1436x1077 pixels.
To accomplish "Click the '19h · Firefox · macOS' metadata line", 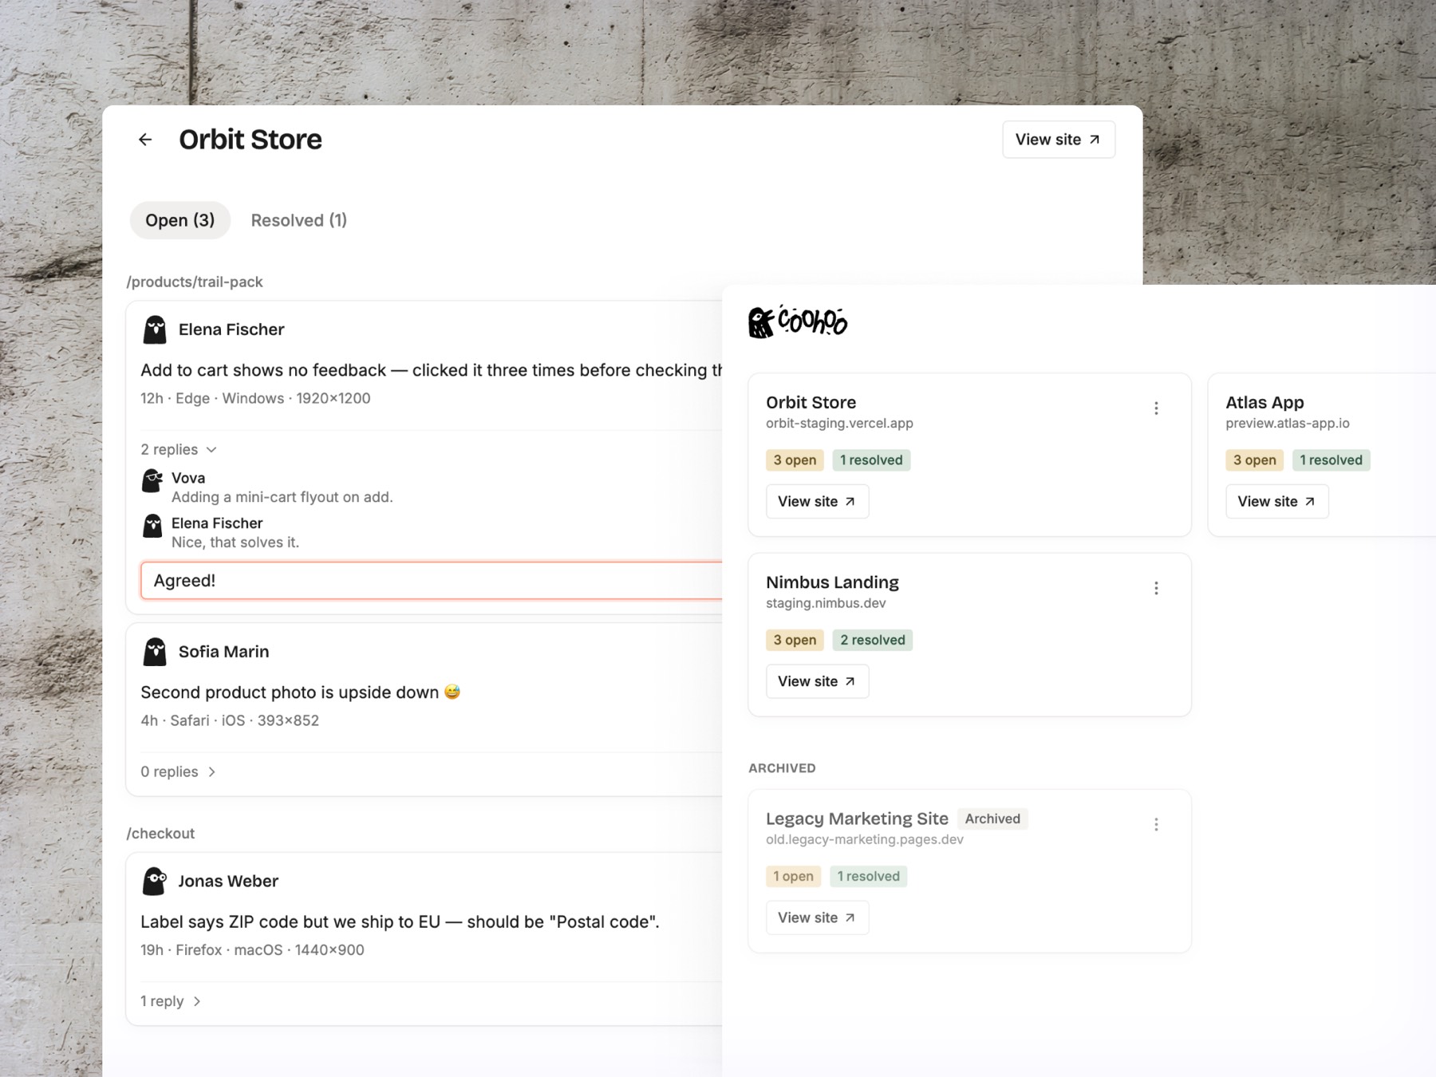I will coord(252,950).
